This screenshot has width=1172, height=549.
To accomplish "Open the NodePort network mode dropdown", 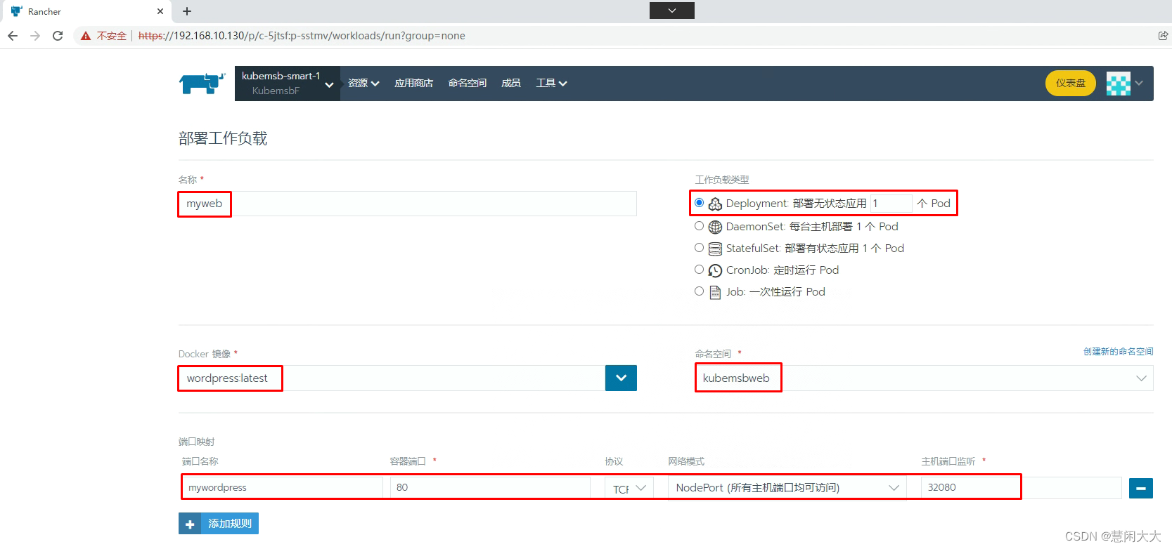I will click(x=787, y=488).
